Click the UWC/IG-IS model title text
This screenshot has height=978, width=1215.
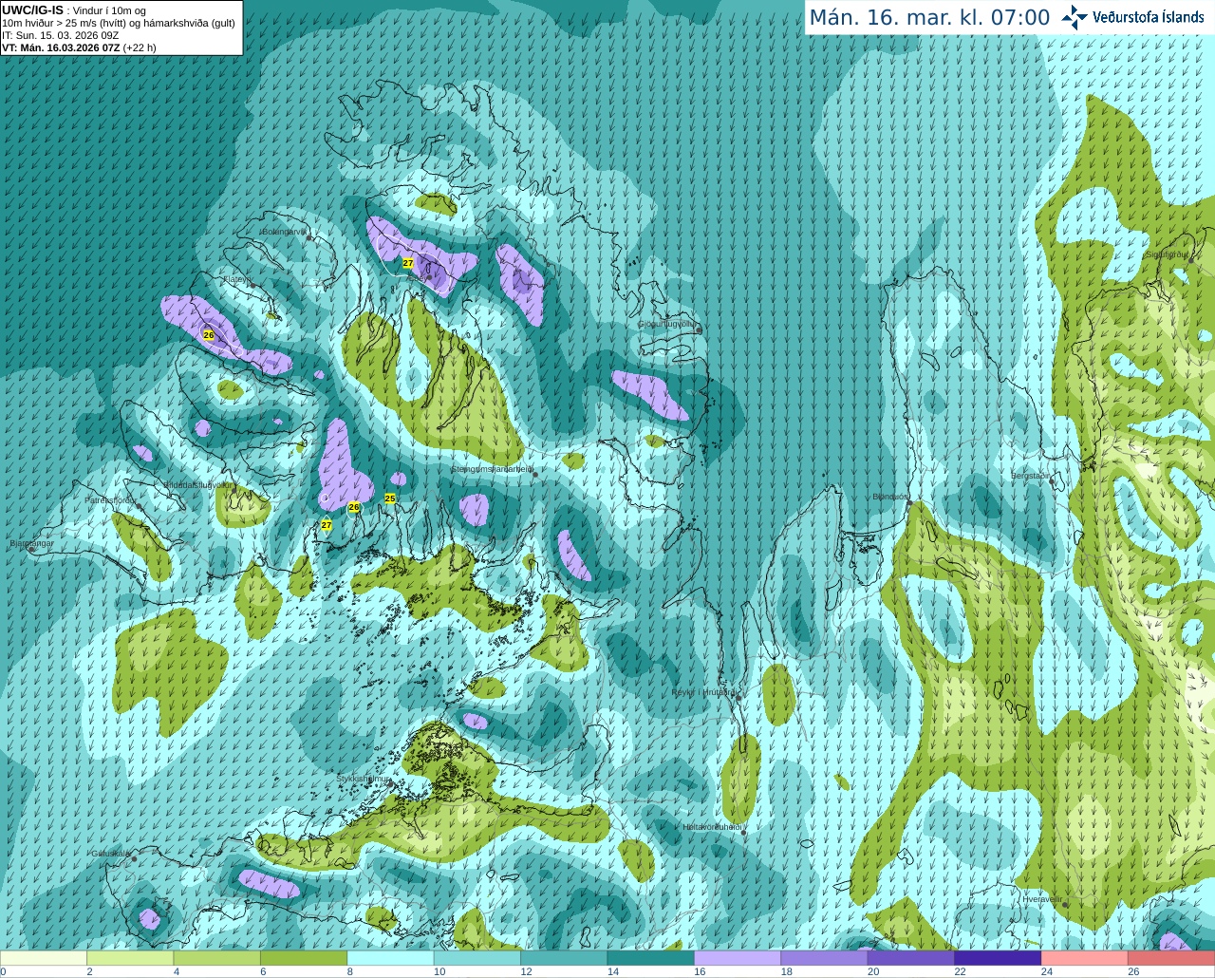coord(32,10)
